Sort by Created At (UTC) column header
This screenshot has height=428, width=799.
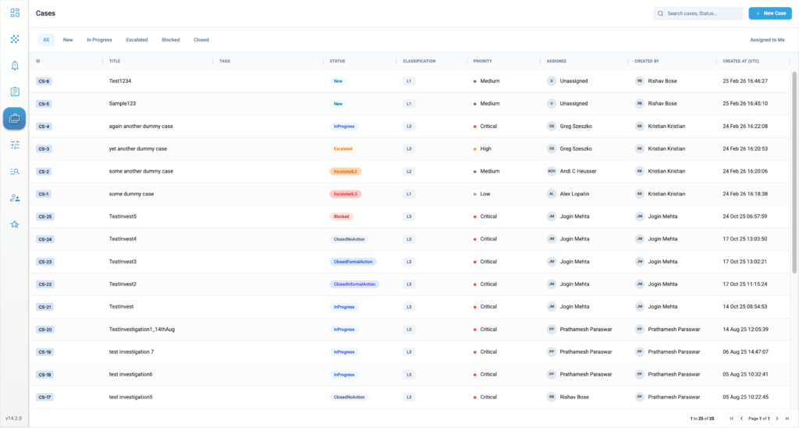pos(741,61)
